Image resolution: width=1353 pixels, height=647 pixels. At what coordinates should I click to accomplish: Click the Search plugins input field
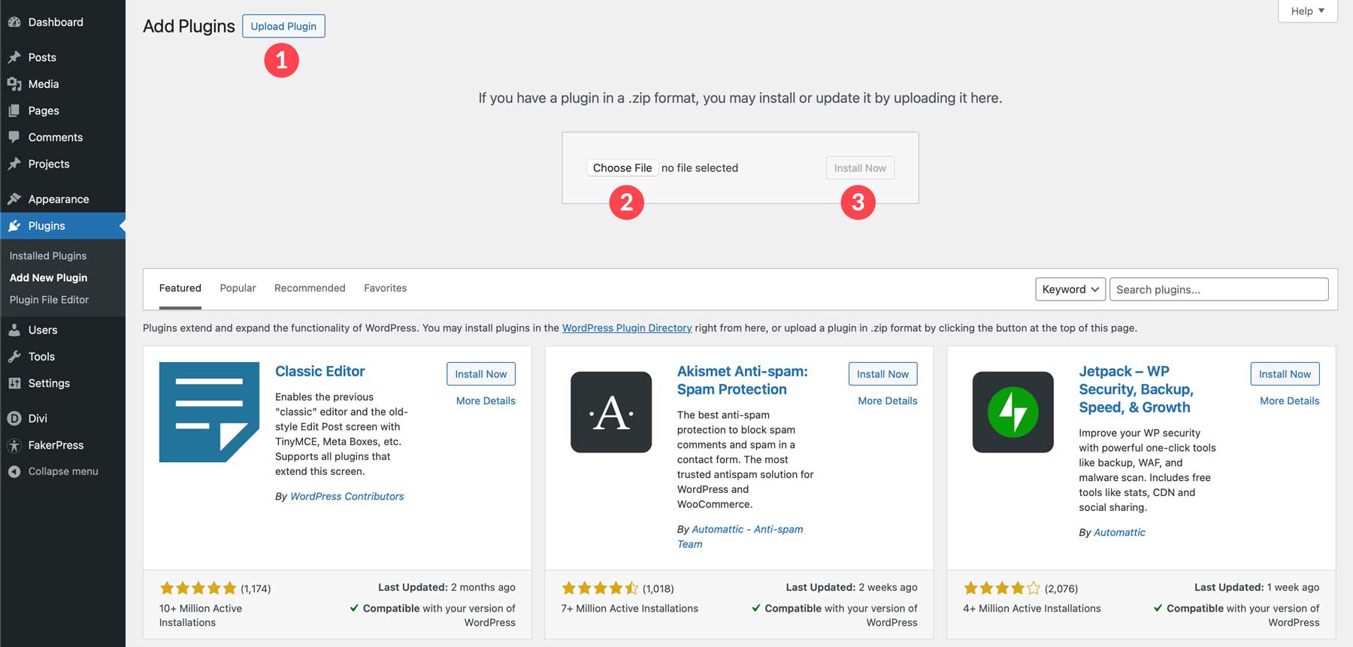coord(1218,289)
